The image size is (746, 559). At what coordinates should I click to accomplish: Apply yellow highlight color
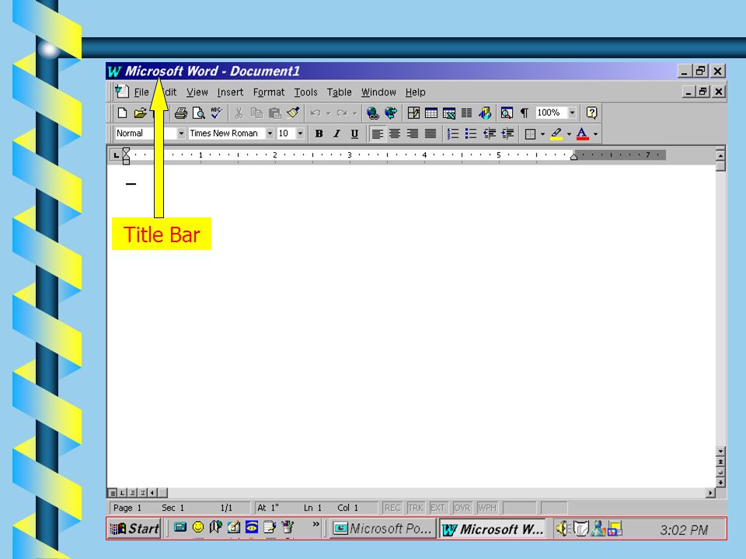(556, 134)
